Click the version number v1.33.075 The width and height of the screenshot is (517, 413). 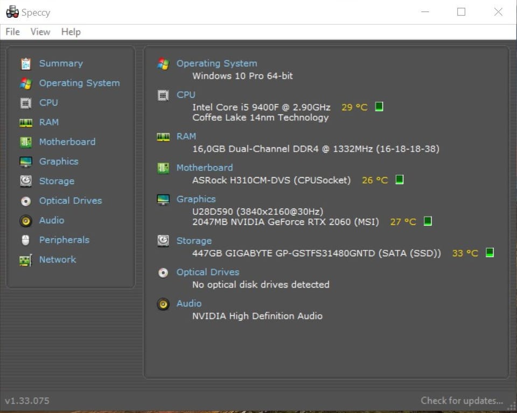pos(27,401)
